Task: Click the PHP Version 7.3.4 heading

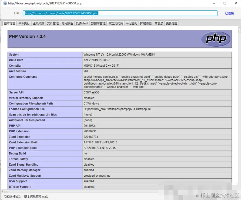Action: pyautogui.click(x=27, y=36)
